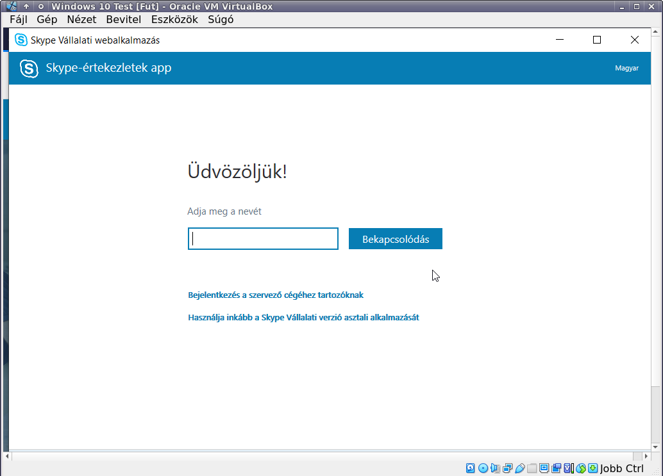Open the Eszközök menu
The image size is (663, 476).
pyautogui.click(x=174, y=19)
